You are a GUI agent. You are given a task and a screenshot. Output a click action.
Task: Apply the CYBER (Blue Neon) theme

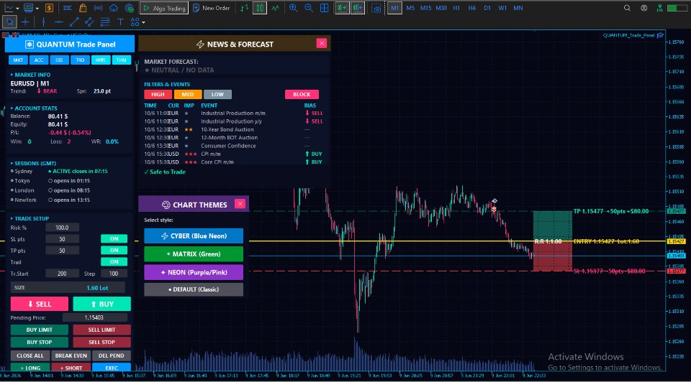pyautogui.click(x=194, y=236)
